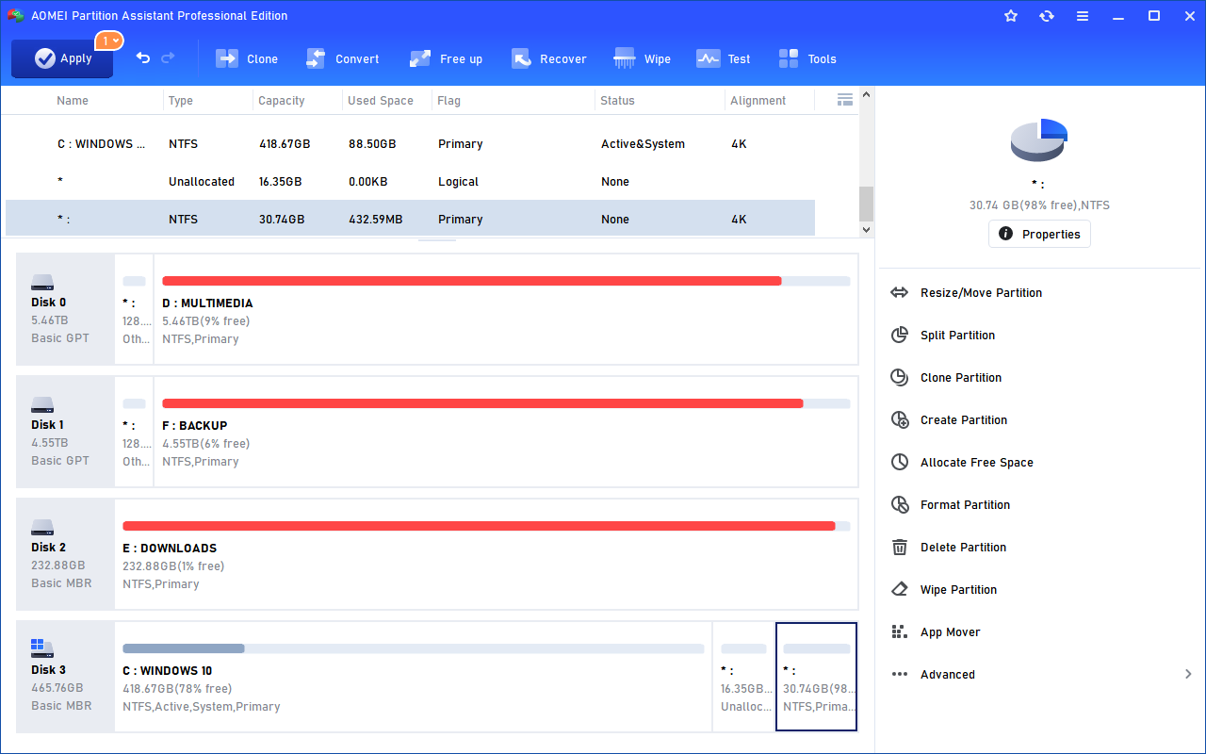This screenshot has width=1206, height=754.
Task: Open the Properties button
Action: 1039,234
